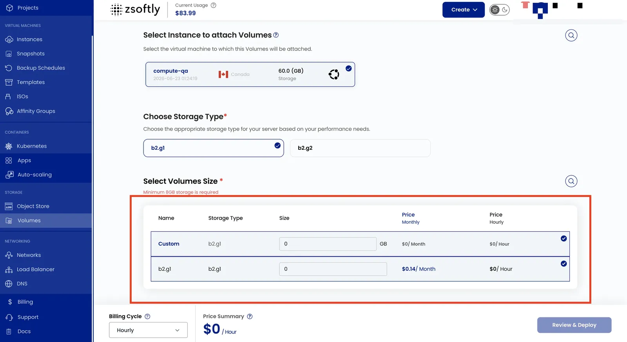
Task: Click the Affinity Groups icon
Action: pos(9,111)
